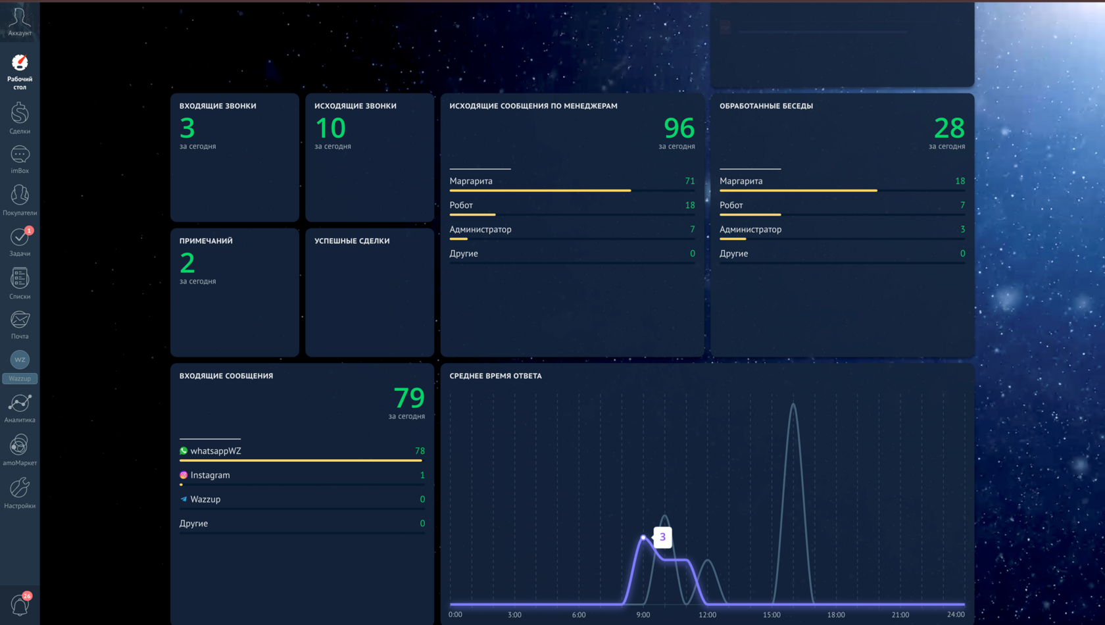The image size is (1105, 625).
Task: Click the Входящие сообщения widget title
Action: (x=226, y=376)
